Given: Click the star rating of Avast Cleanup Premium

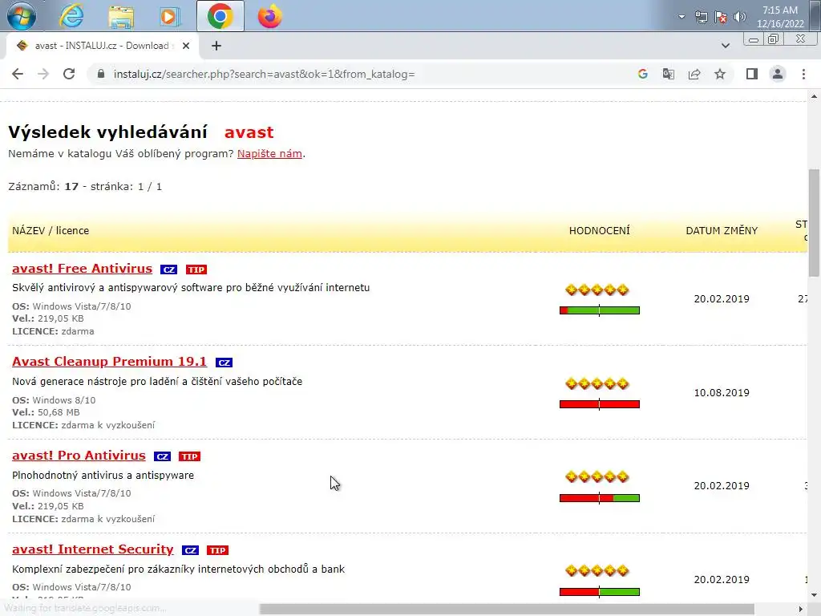Looking at the screenshot, I should point(597,383).
